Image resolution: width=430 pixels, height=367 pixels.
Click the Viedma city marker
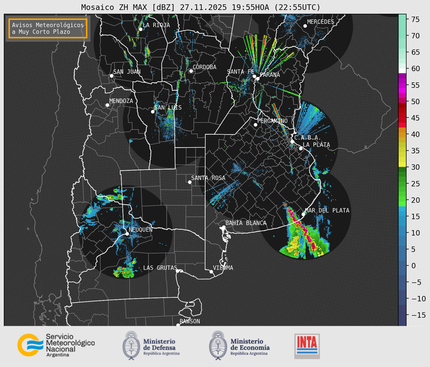click(211, 272)
